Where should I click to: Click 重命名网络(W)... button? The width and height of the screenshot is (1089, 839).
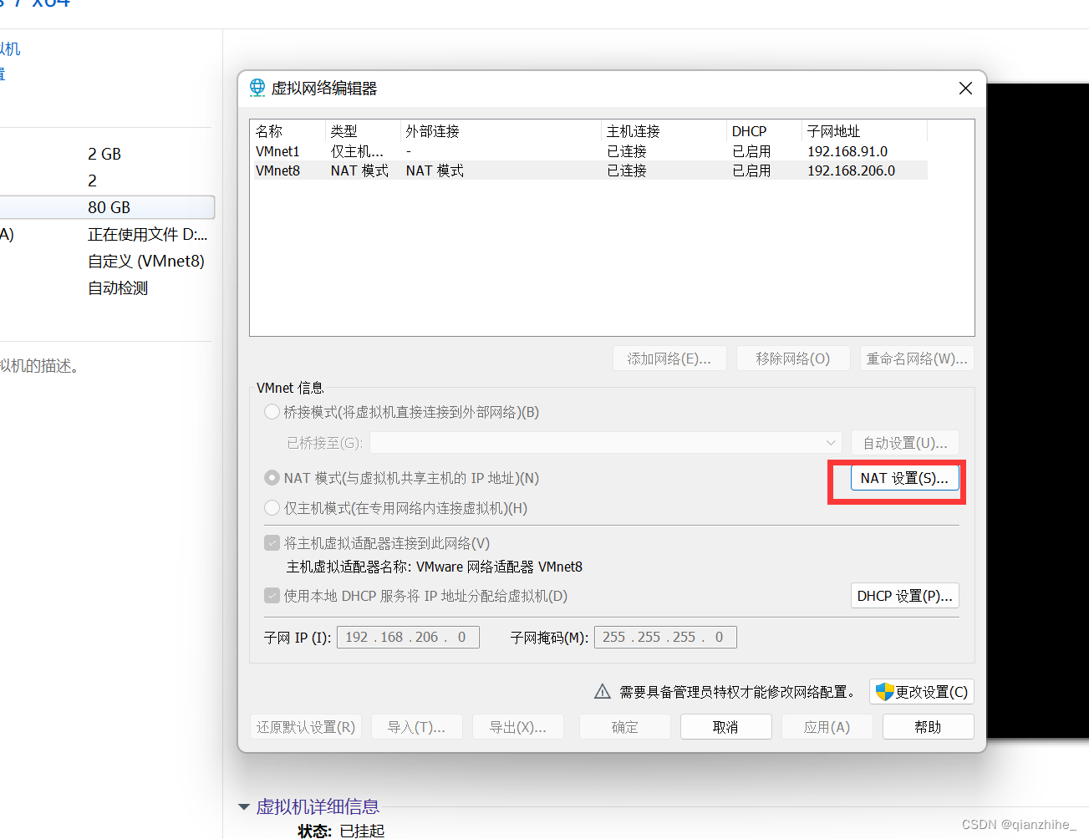coord(917,358)
